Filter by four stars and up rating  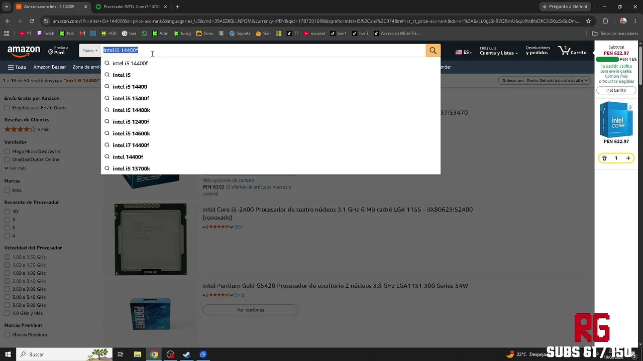27,129
